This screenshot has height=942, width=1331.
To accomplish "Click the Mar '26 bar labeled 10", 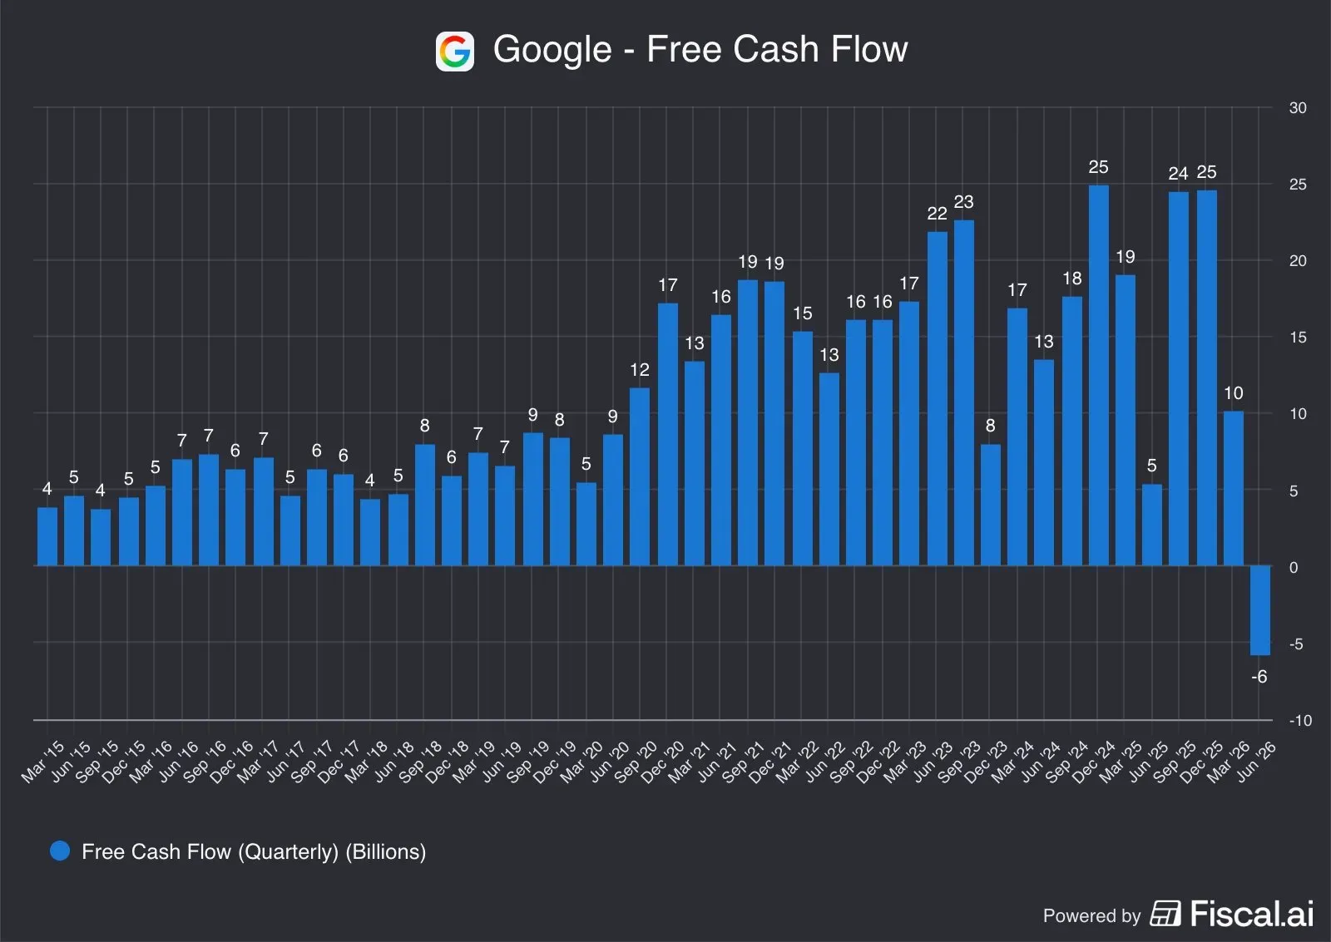I will 1234,489.
